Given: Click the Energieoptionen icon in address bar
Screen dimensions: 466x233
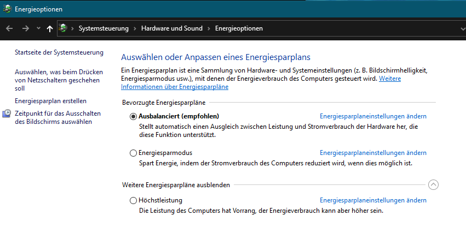Looking at the screenshot, I should (63, 28).
